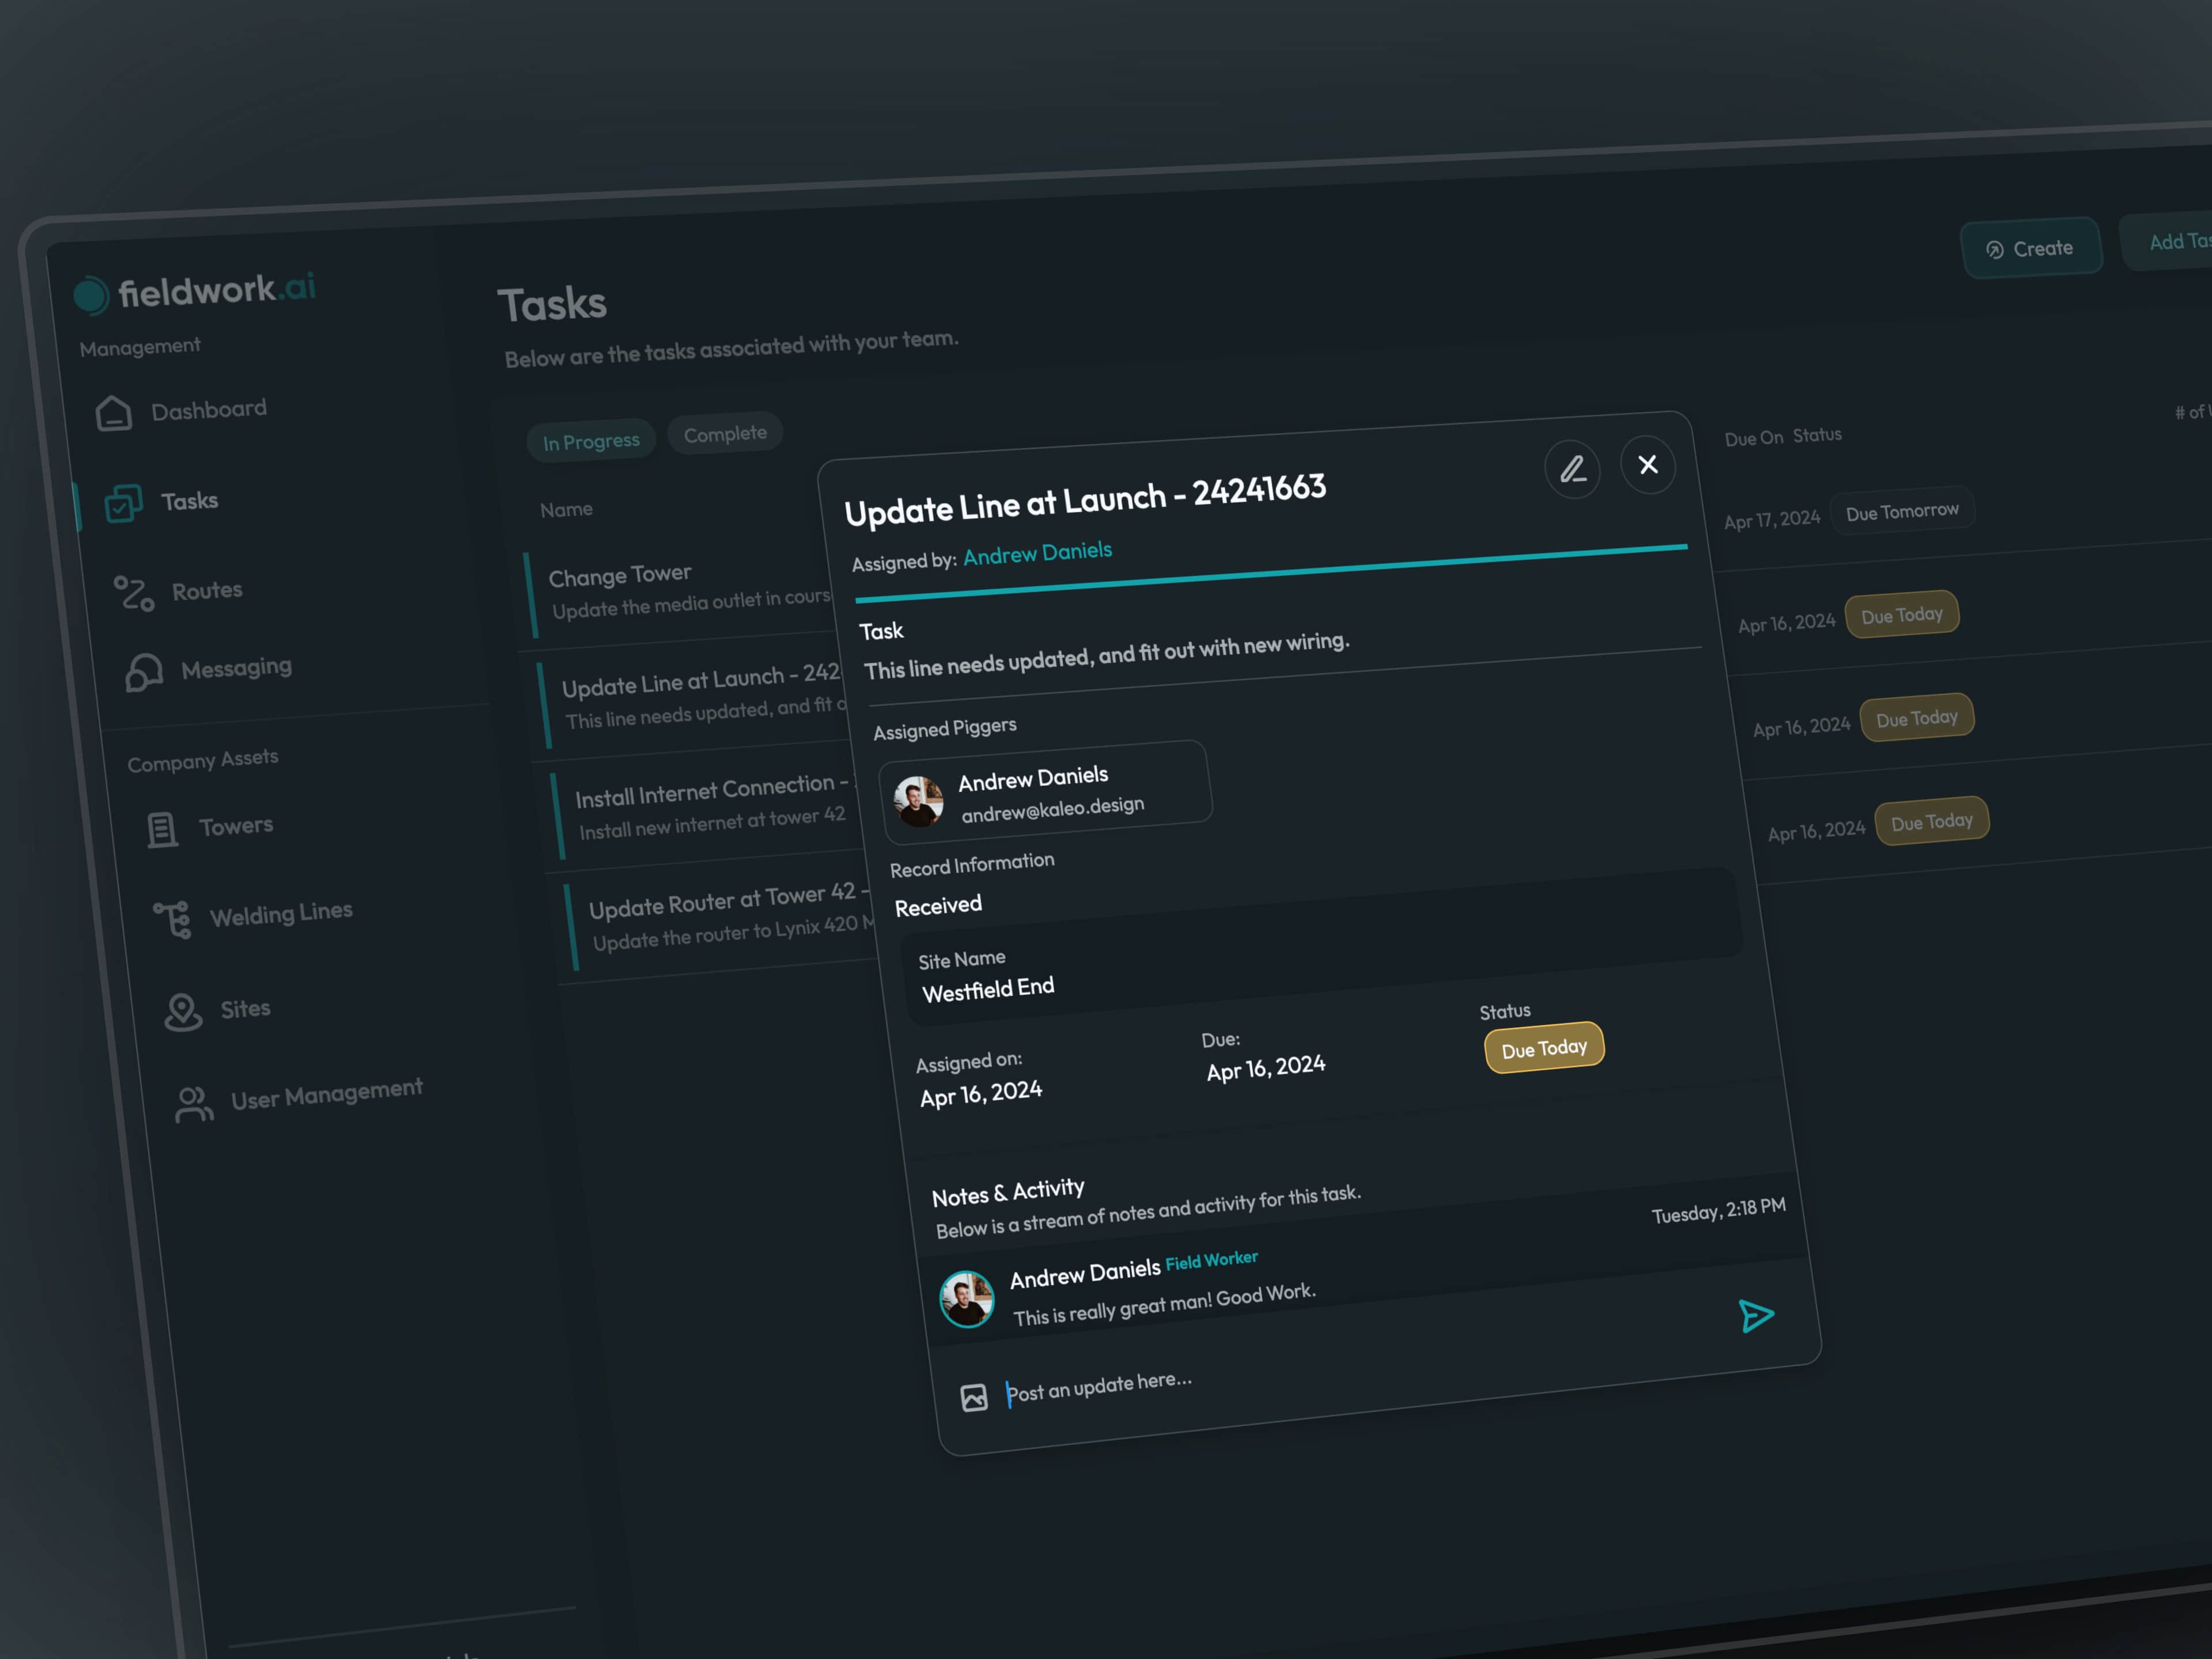Open the Andrew Daniels assigned-by link

coord(1037,553)
